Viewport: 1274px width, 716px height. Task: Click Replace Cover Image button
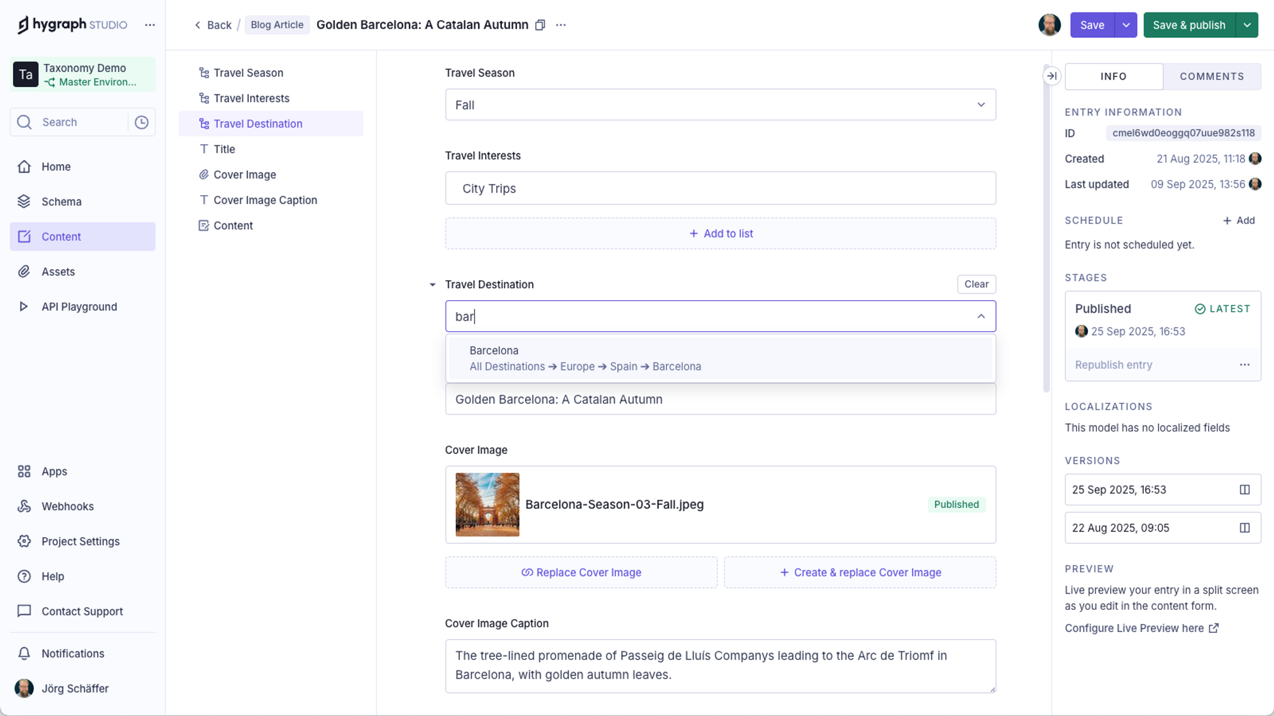coord(580,572)
